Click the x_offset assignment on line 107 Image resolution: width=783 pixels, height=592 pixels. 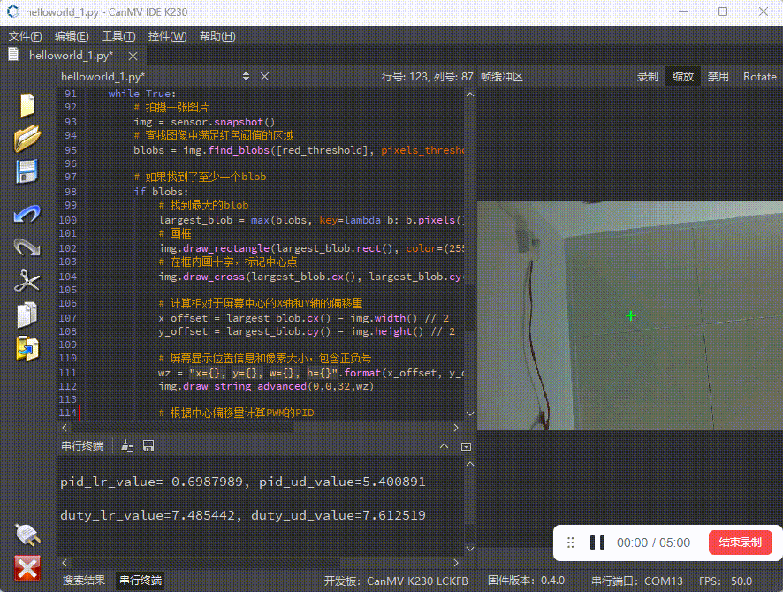[x=304, y=318]
